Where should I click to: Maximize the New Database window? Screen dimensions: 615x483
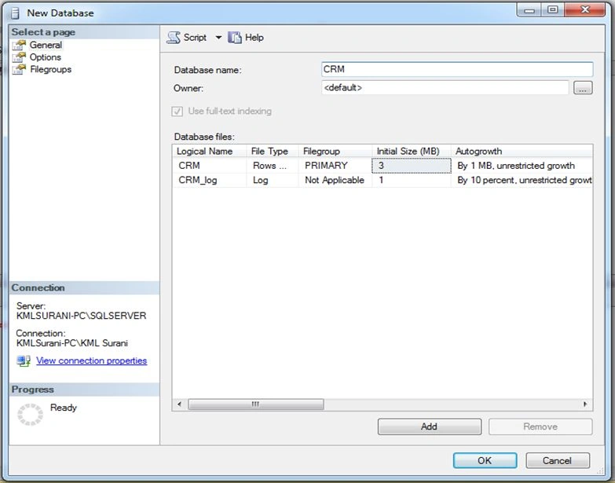(553, 9)
